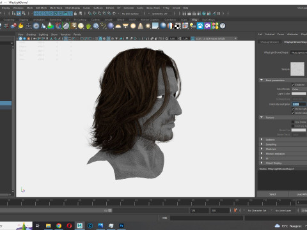Click the green fur clump shelf icon
Screen dimensions: 307x230
pos(88,26)
